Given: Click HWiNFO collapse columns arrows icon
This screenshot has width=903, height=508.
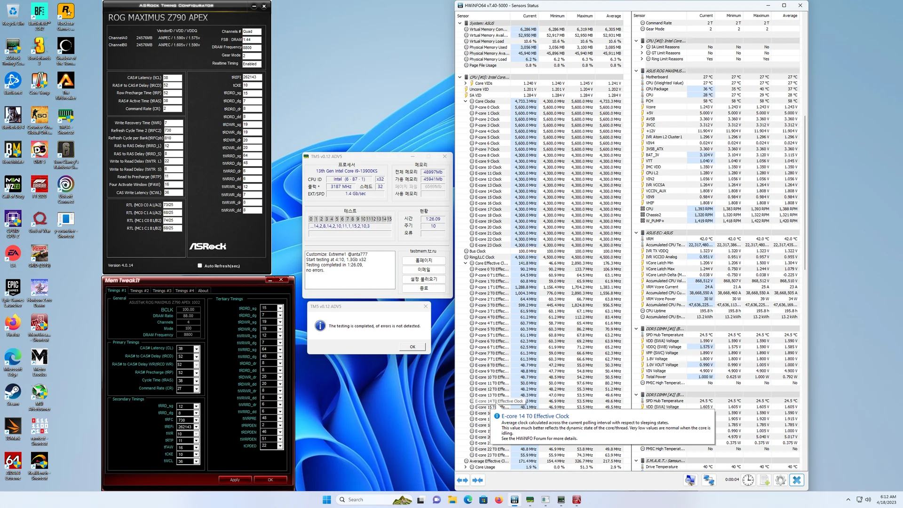Looking at the screenshot, I should (x=477, y=480).
